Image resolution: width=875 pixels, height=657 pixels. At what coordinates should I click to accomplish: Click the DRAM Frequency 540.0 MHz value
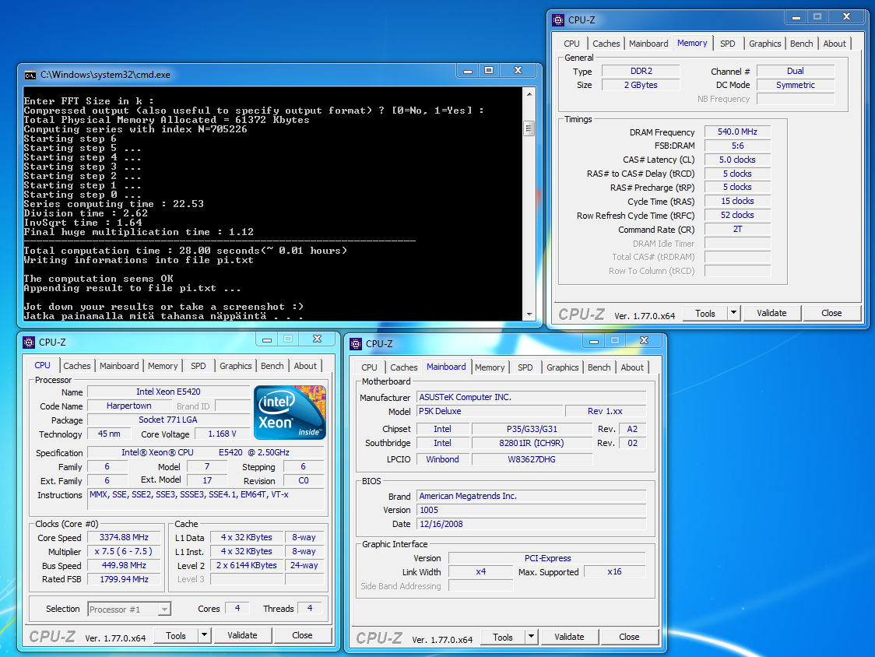tap(737, 132)
